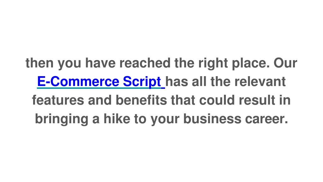Click the word "place." in first line
This screenshot has width=323, height=182.
pyautogui.click(x=251, y=63)
